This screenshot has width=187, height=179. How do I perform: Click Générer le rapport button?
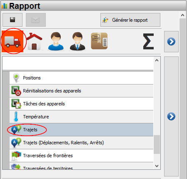coord(130,20)
